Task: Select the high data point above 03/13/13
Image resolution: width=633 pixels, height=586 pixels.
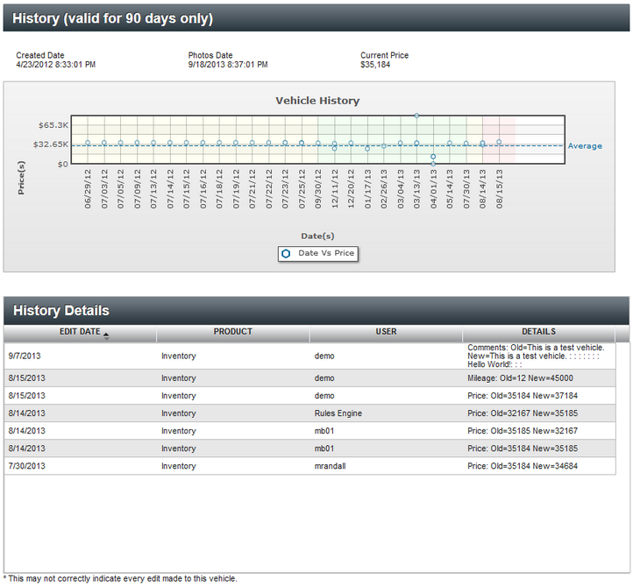Action: tap(416, 116)
